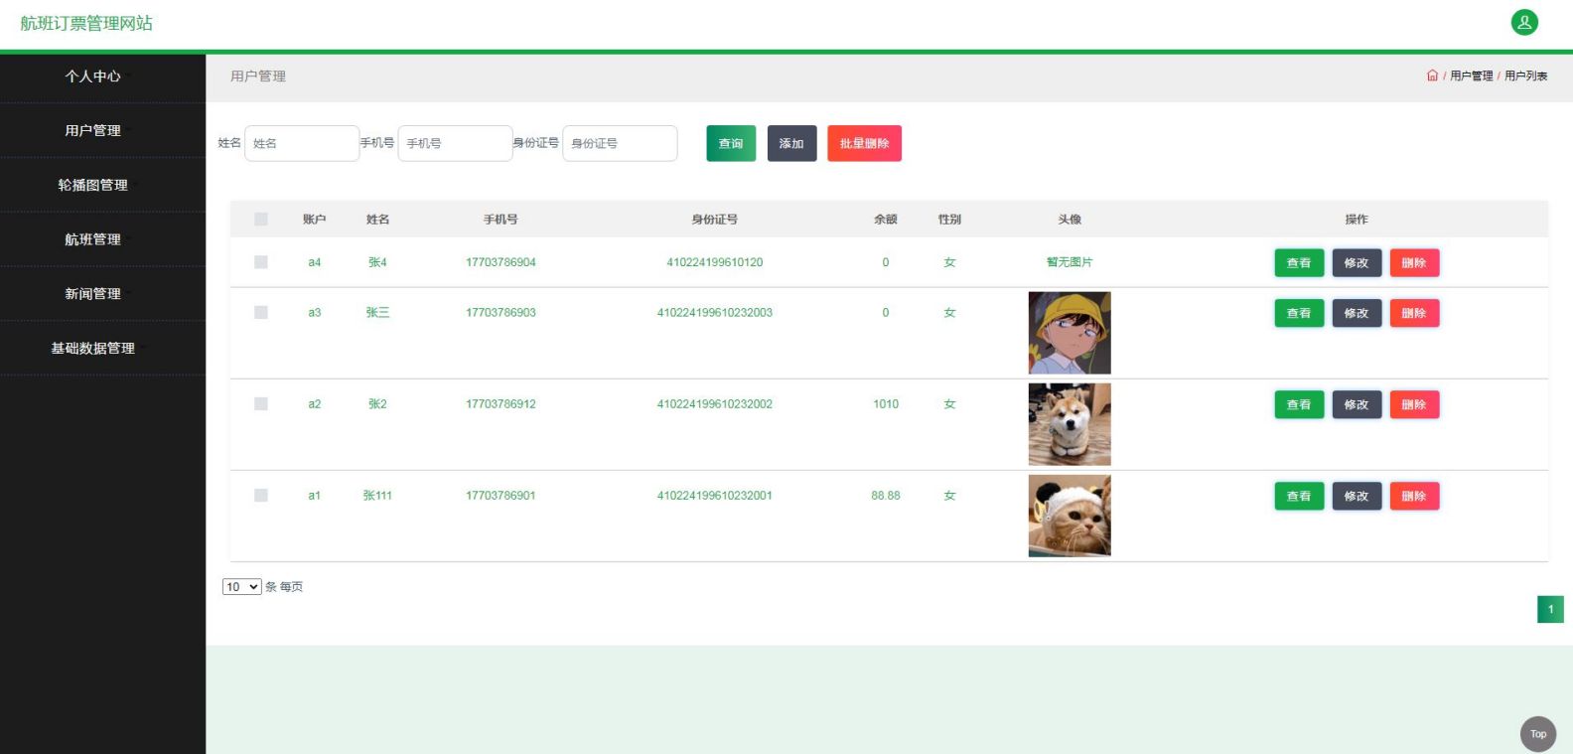Click 查看 for user 张三
Viewport: 1573px width, 754px height.
click(x=1299, y=313)
